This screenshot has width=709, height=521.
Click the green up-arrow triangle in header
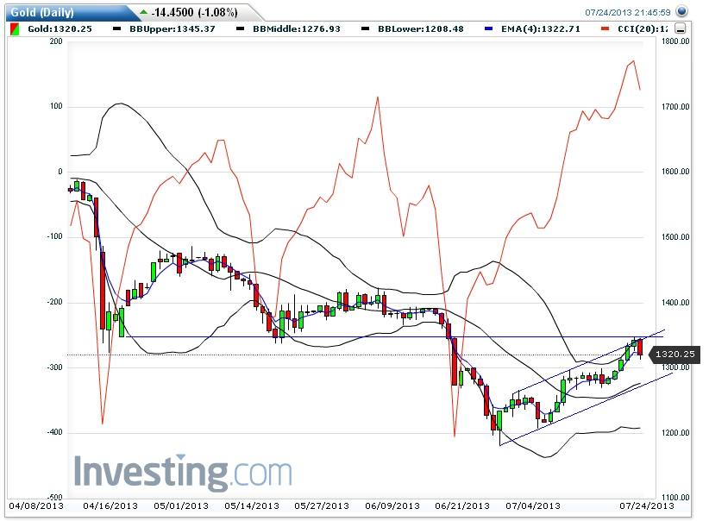click(x=142, y=12)
